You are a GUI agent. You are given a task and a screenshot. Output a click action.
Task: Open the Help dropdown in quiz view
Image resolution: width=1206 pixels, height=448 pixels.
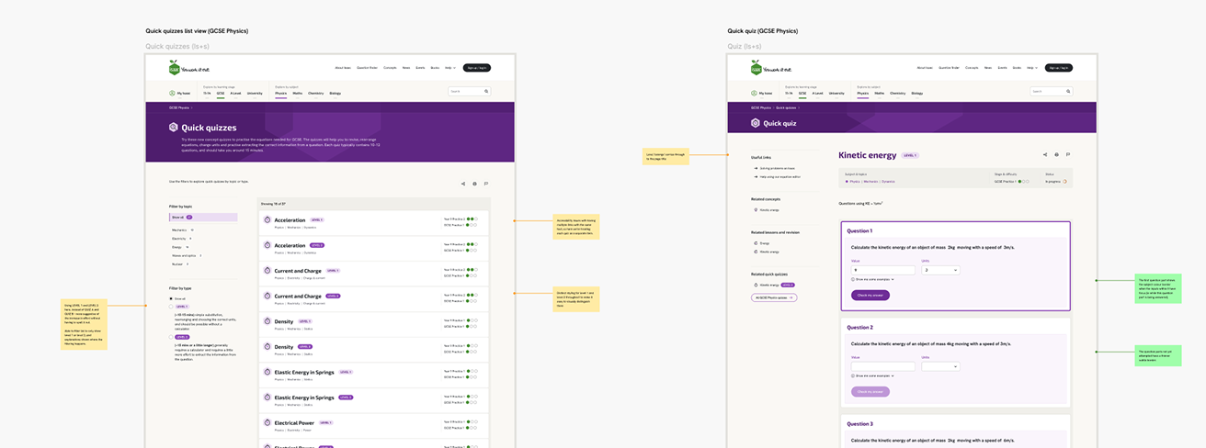[1032, 68]
